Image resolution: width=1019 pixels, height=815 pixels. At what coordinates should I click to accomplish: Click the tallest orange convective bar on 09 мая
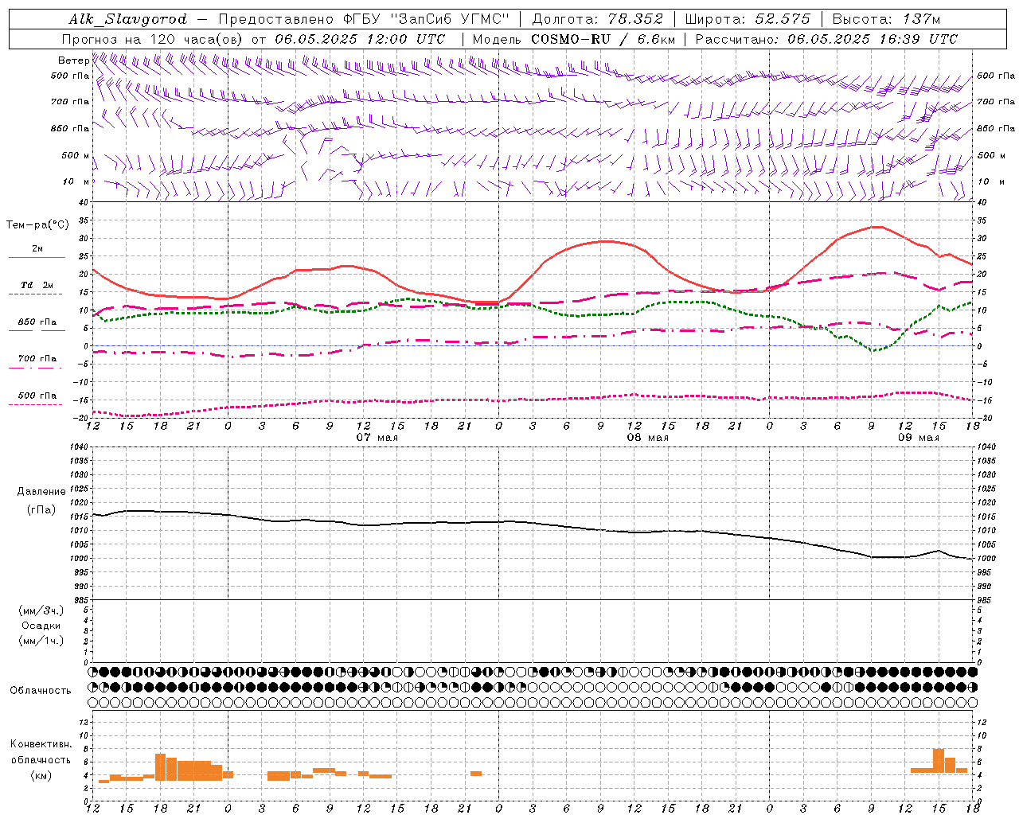coord(939,761)
